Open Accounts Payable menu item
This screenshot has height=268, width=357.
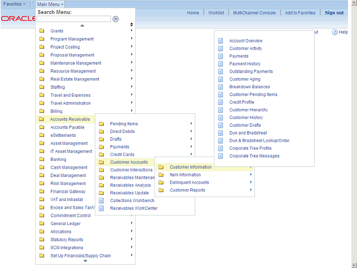coord(67,127)
